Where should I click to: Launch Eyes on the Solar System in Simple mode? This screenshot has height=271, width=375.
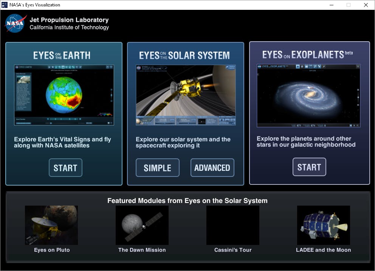point(157,168)
